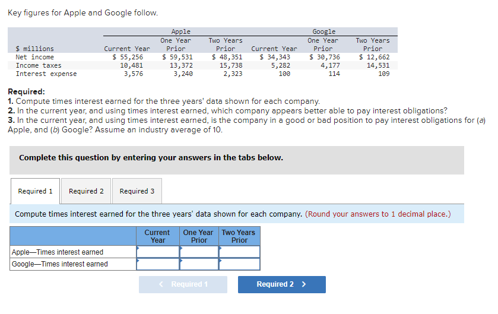This screenshot has height=314, width=498.
Task: Select Google One Year Prior answer field
Action: pyautogui.click(x=199, y=264)
